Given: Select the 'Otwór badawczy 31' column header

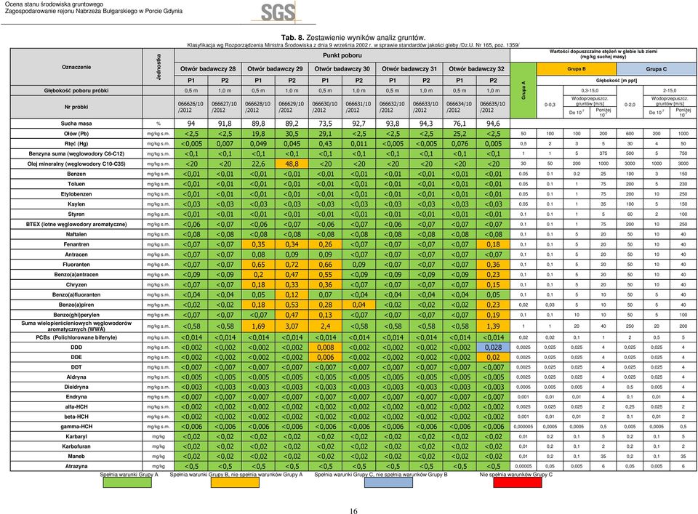Looking at the screenshot, I should point(409,69).
